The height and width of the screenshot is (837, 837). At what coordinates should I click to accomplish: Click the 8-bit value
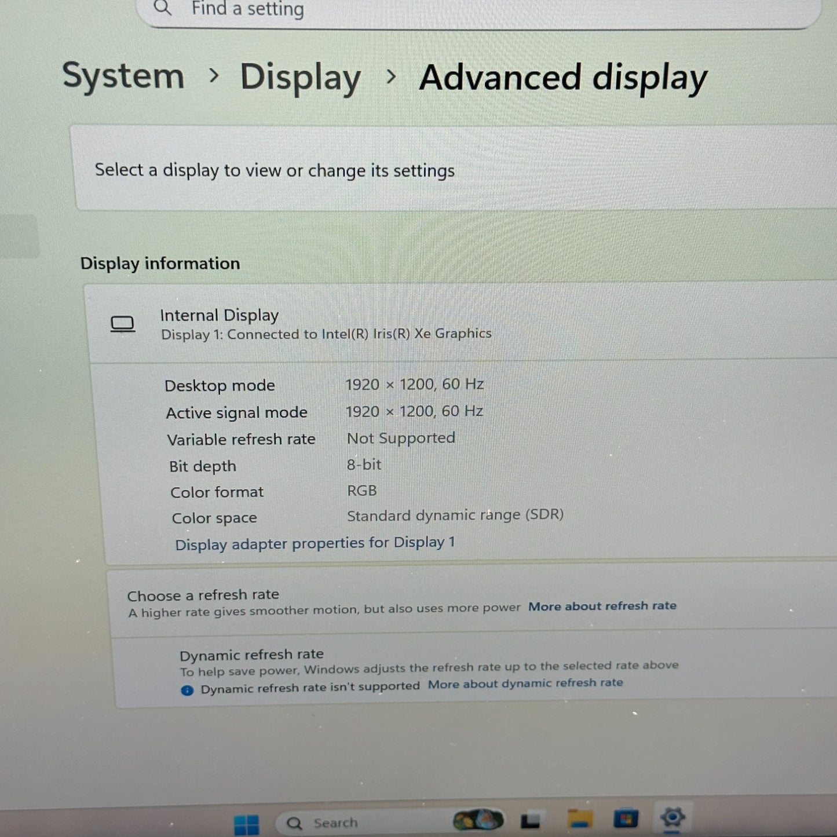pyautogui.click(x=364, y=465)
